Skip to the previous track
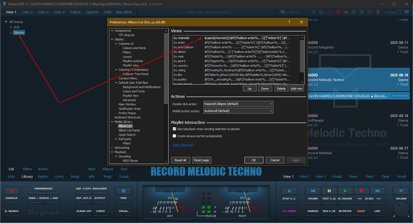 point(313,191)
